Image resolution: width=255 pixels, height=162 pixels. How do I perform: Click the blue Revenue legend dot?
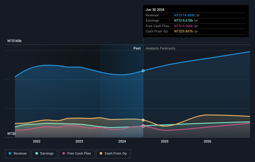10,153
